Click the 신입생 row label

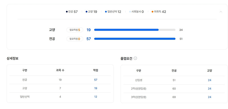[x=139, y=80]
